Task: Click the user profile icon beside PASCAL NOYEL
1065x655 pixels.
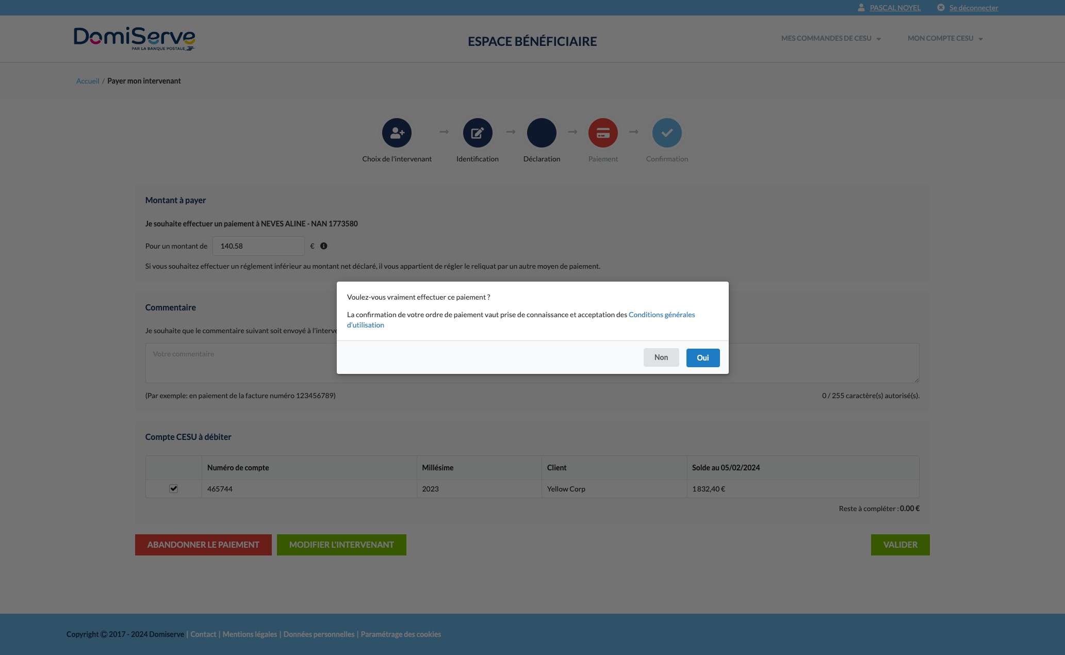Action: [861, 8]
